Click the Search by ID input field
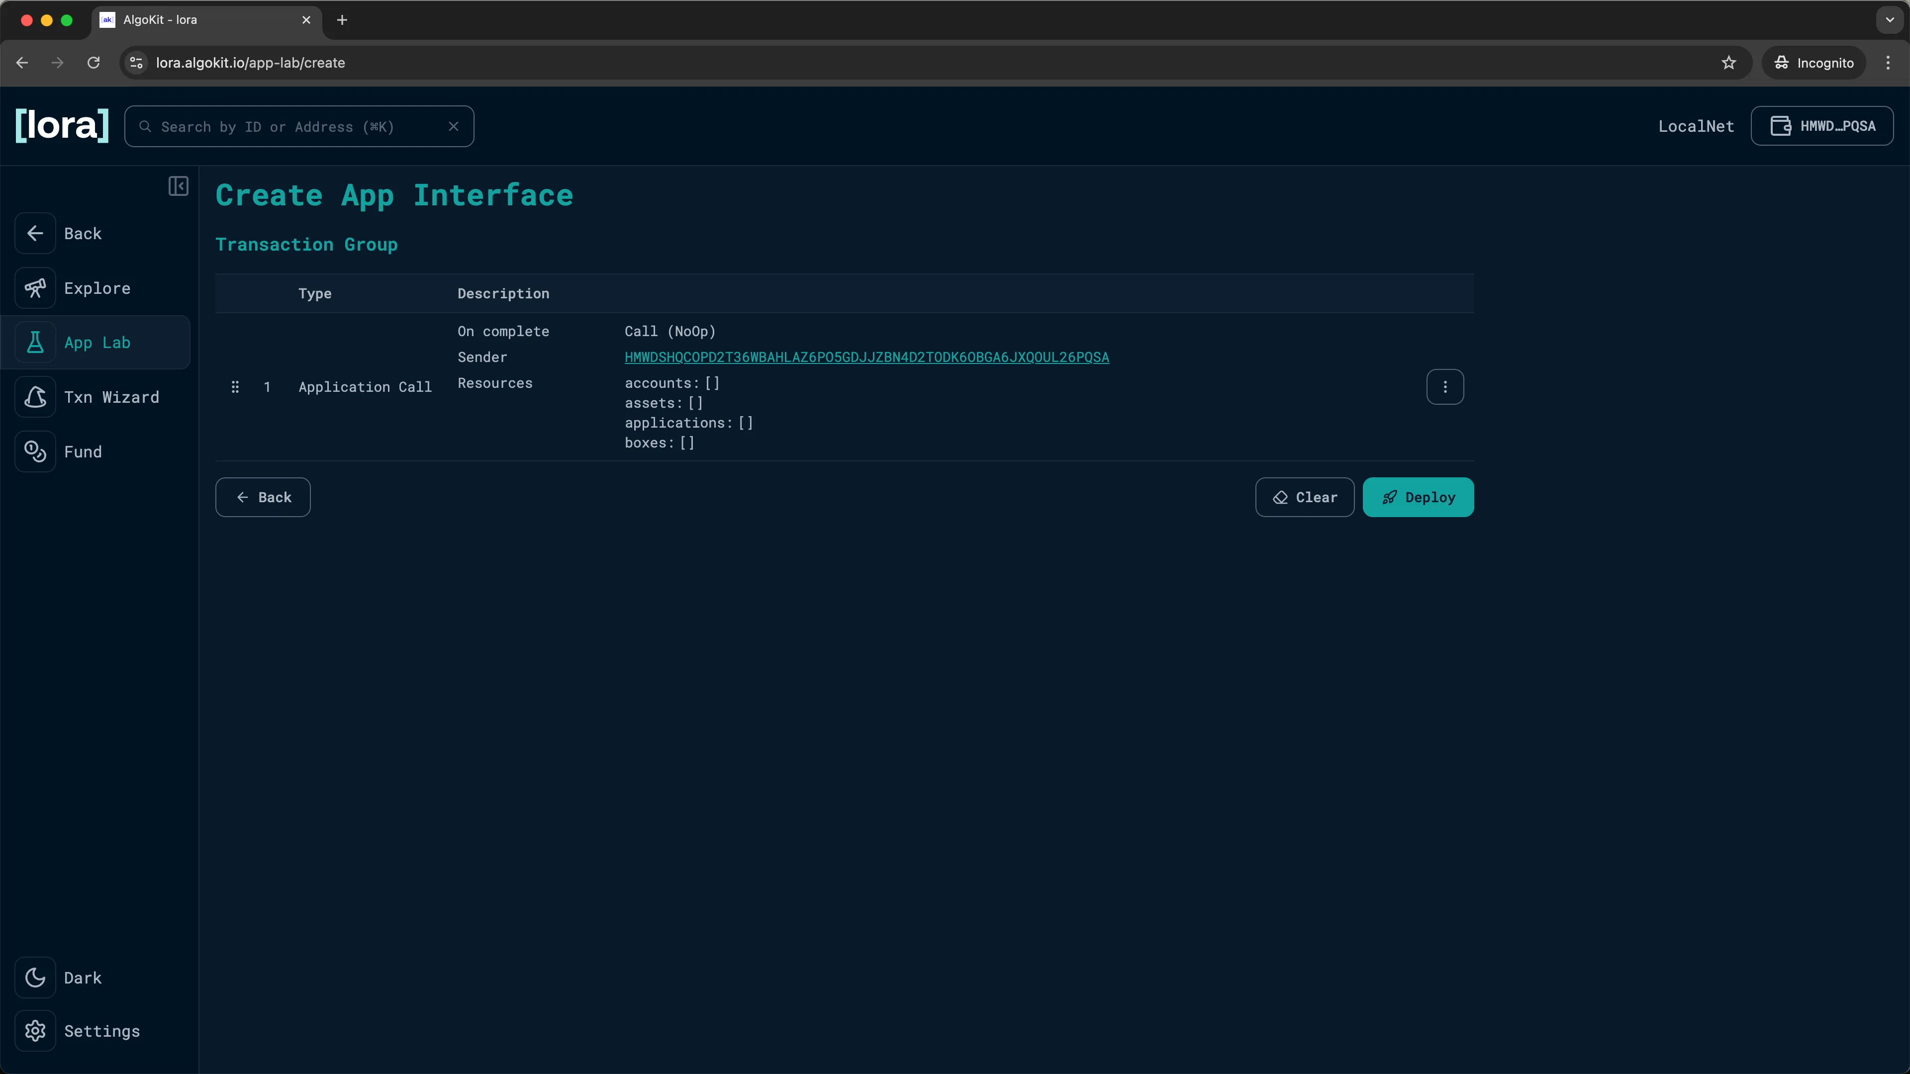 (x=296, y=126)
